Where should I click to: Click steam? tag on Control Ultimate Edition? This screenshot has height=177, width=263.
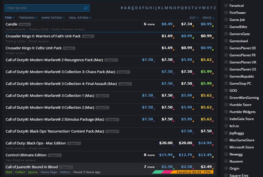click(55, 155)
